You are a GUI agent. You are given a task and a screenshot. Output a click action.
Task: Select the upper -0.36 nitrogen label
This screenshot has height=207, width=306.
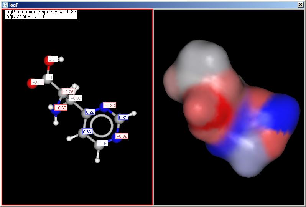(x=110, y=105)
